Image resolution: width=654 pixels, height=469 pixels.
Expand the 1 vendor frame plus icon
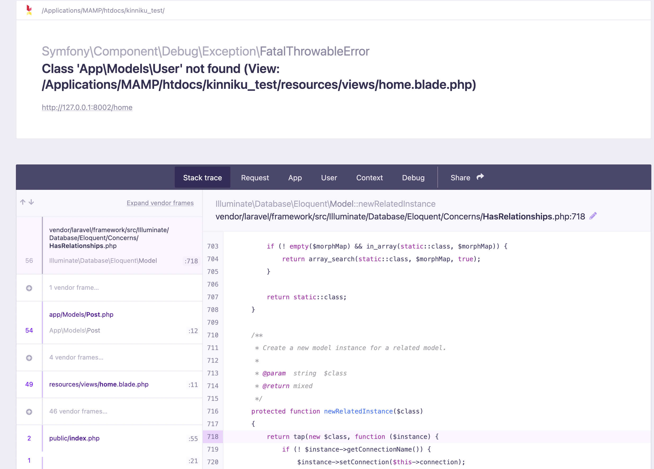[29, 288]
